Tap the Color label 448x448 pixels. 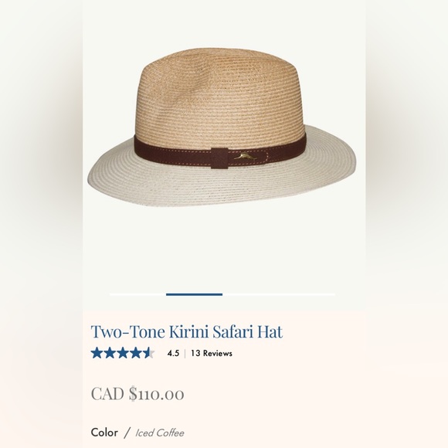104,433
